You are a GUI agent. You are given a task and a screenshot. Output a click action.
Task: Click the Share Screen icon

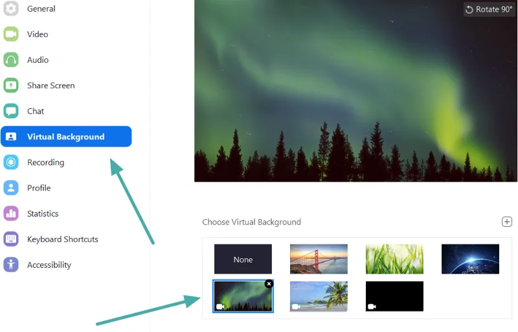(x=11, y=86)
